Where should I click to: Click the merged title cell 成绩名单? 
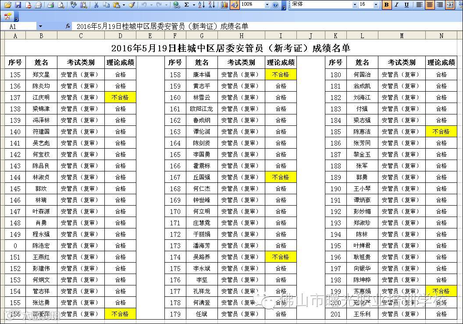tap(231, 48)
